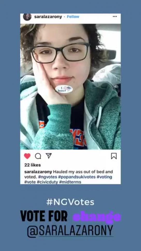Image resolution: width=141 pixels, height=251 pixels.
Task: Tap the @SARALAZARONY mention sticker
Action: click(70, 231)
